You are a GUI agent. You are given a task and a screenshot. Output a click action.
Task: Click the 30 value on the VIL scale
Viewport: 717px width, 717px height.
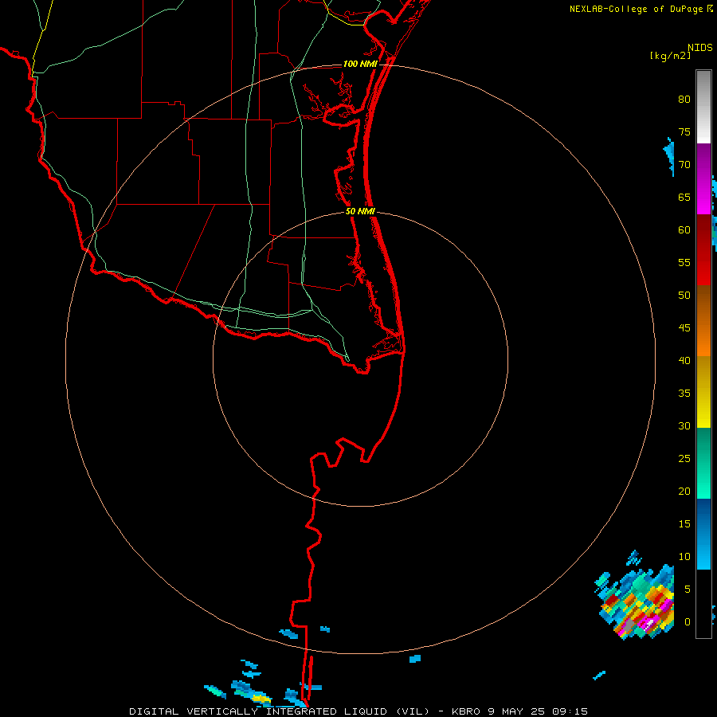684,426
